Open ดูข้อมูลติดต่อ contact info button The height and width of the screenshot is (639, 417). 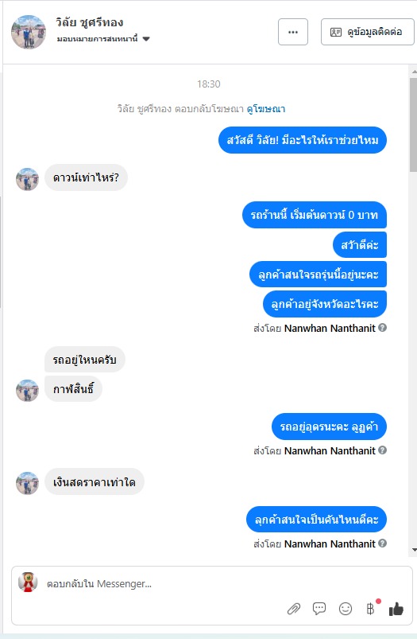[x=368, y=32]
